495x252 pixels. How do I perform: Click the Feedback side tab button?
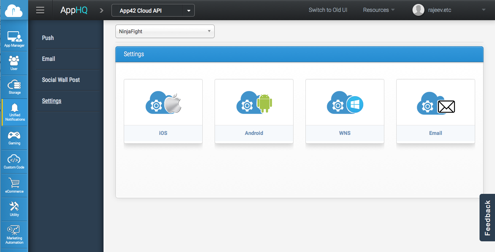pyautogui.click(x=487, y=218)
